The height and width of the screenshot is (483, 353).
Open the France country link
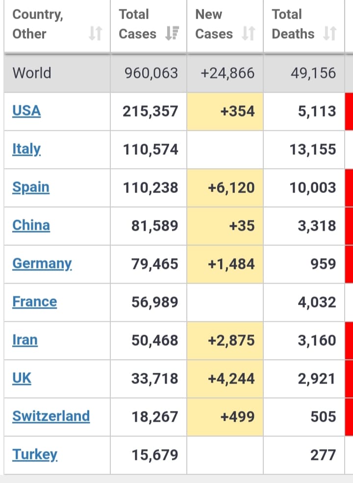pyautogui.click(x=34, y=302)
